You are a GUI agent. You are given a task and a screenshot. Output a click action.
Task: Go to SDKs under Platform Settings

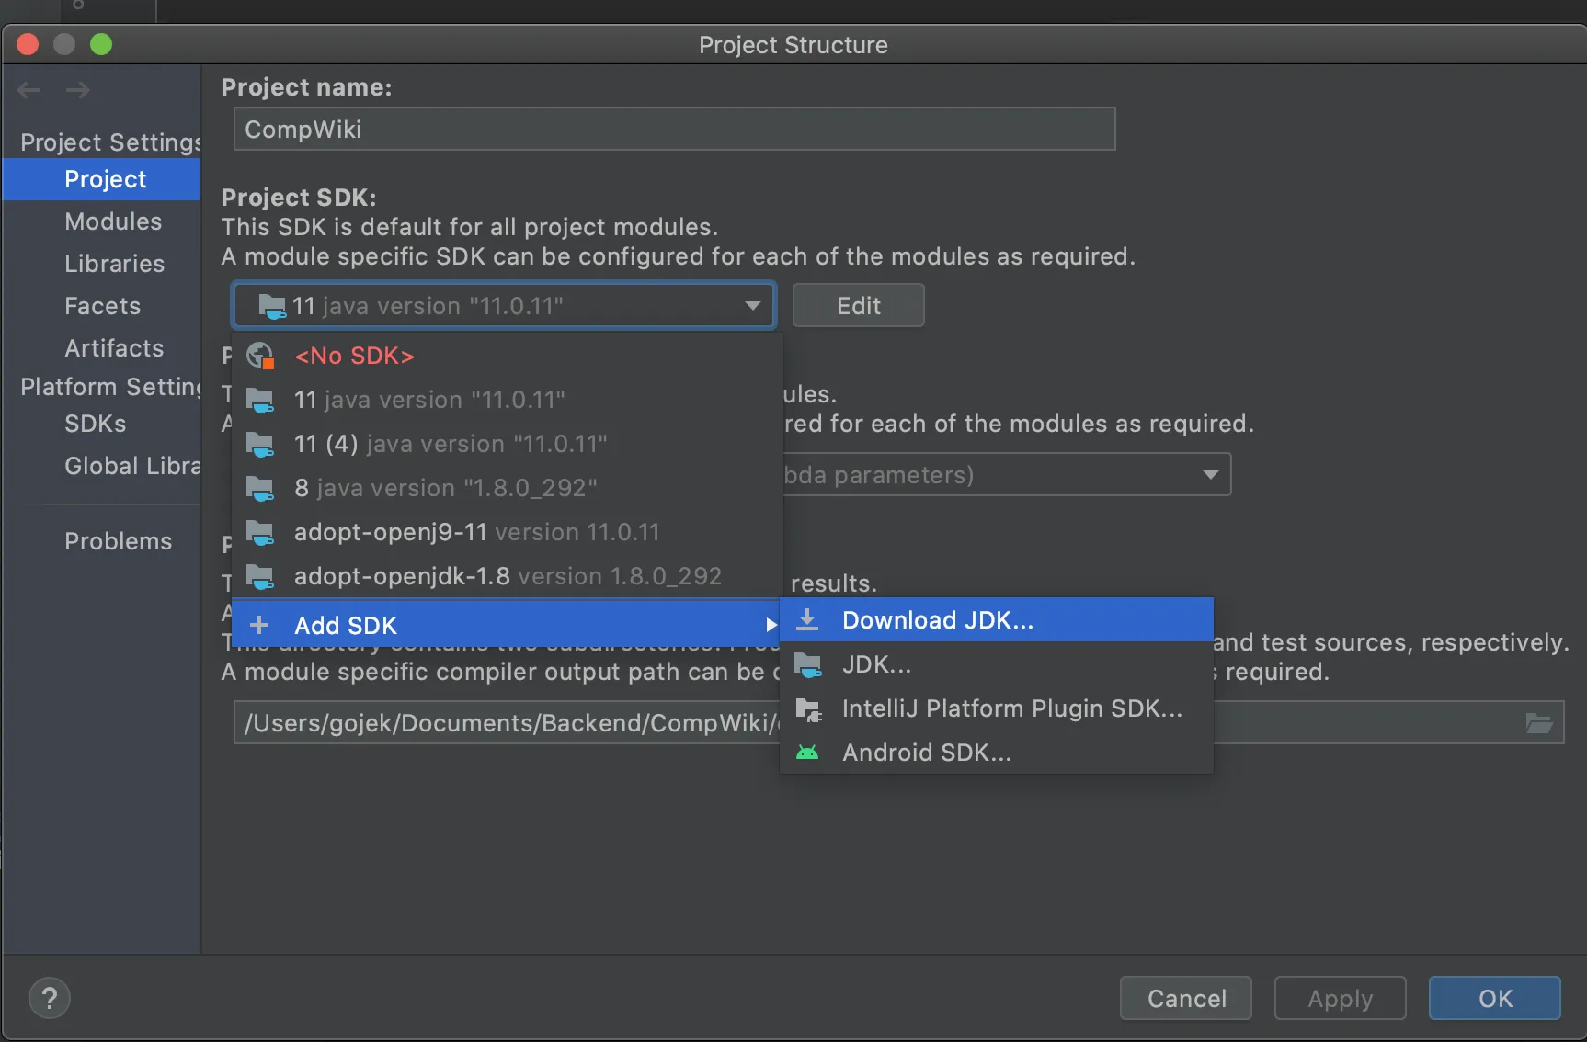pyautogui.click(x=96, y=424)
